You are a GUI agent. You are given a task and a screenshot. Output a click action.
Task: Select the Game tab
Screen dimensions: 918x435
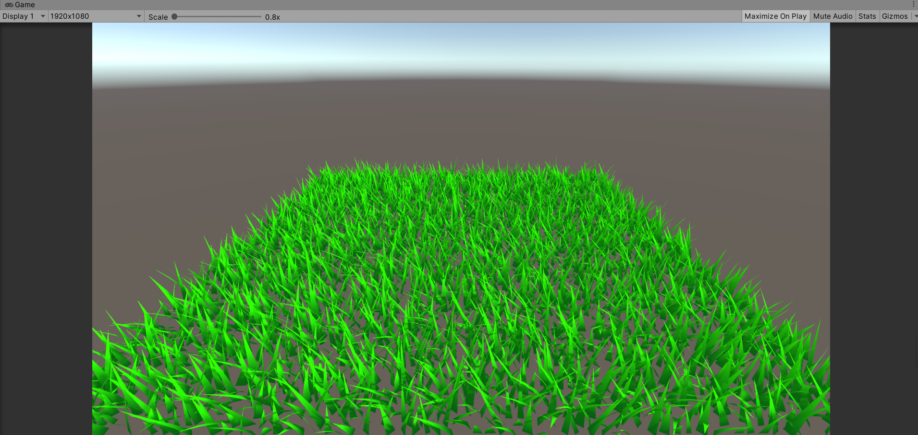[x=20, y=5]
